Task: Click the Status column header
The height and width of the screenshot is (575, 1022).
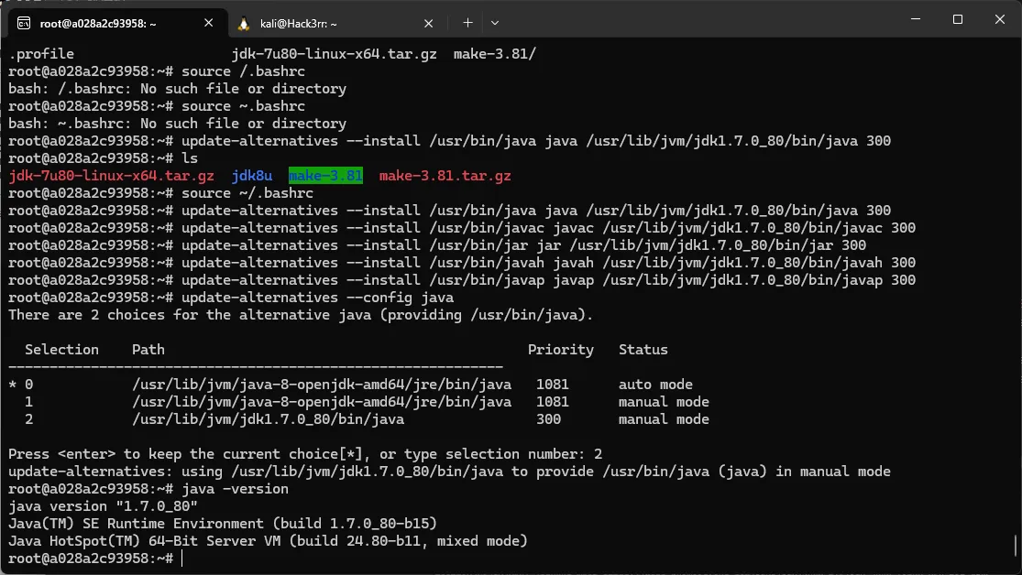Action: click(x=643, y=350)
